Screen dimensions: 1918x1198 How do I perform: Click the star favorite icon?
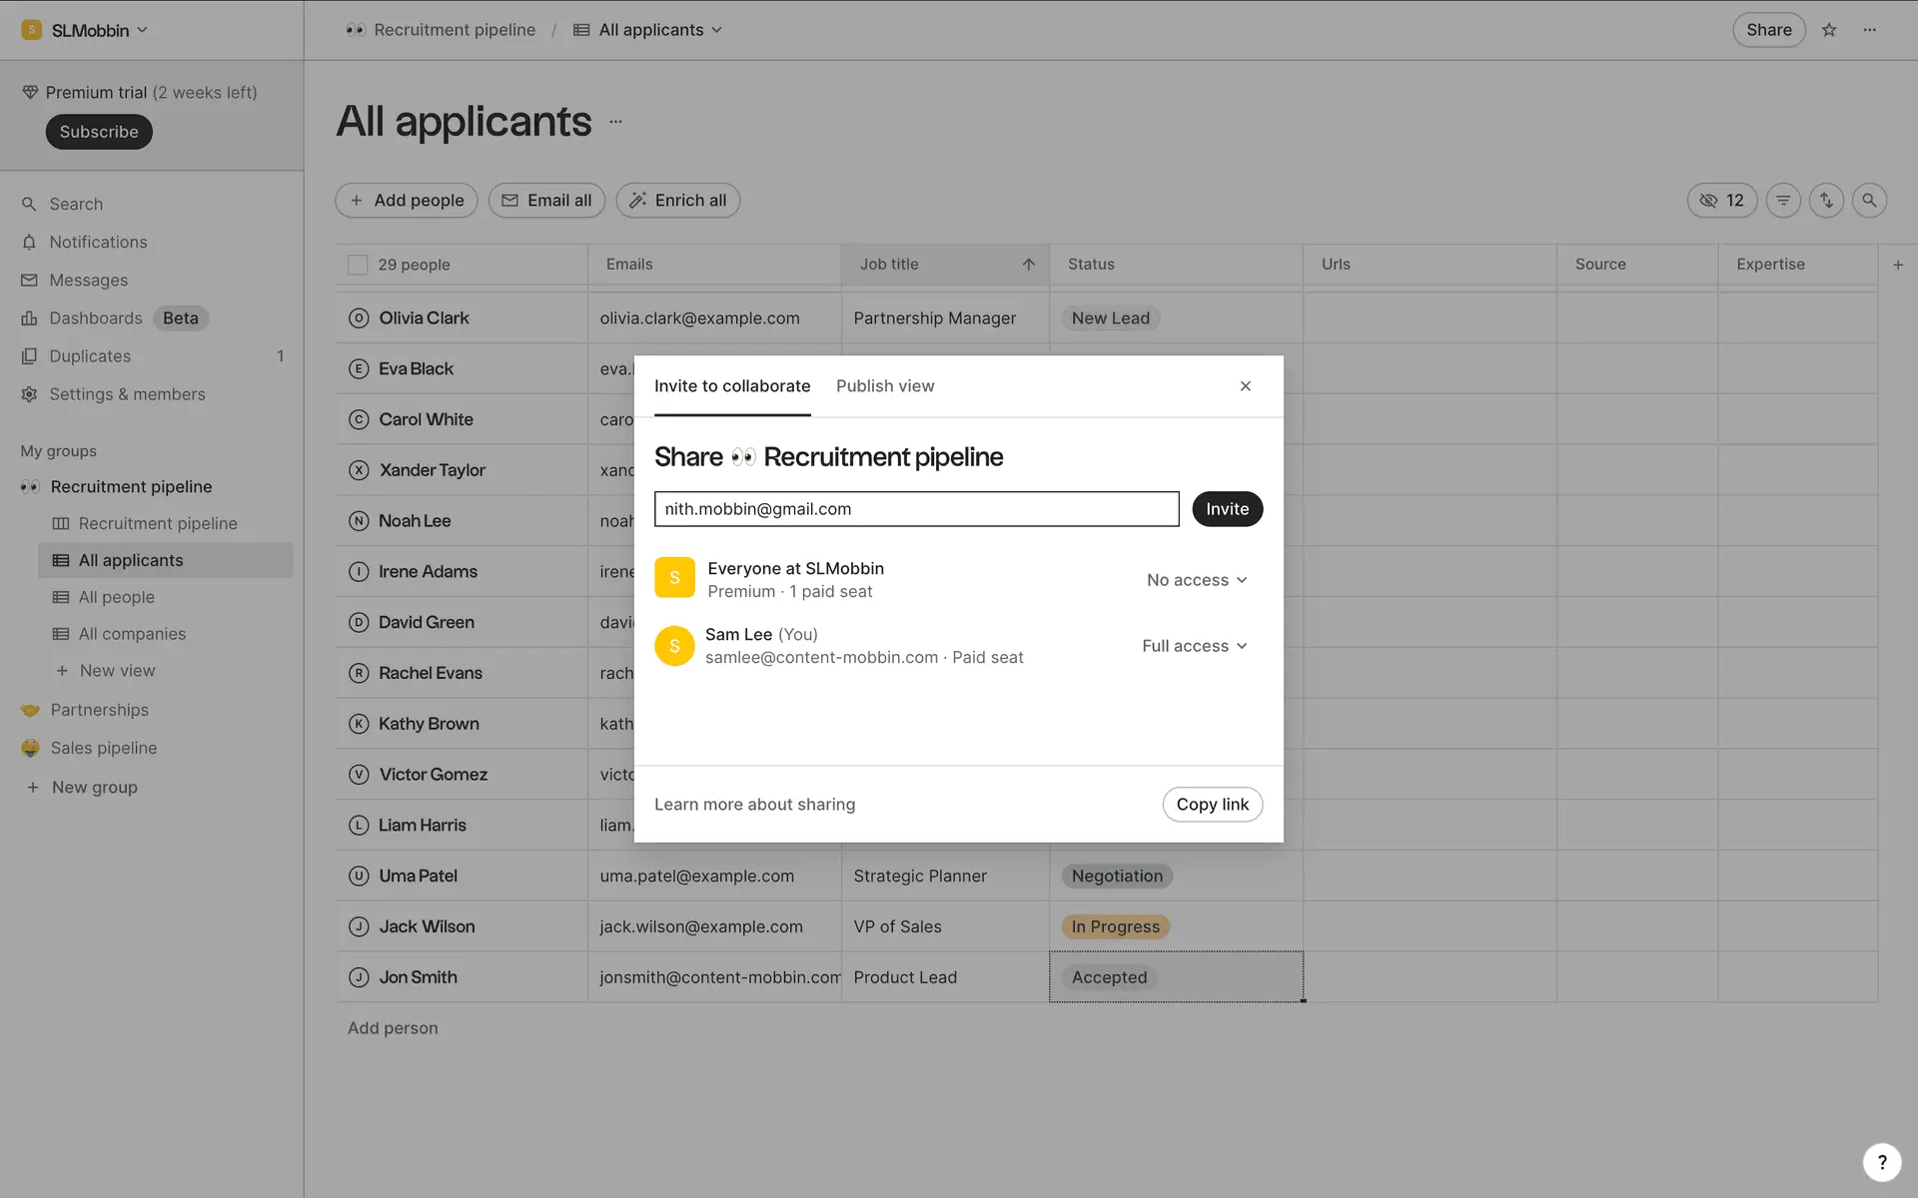tap(1829, 30)
